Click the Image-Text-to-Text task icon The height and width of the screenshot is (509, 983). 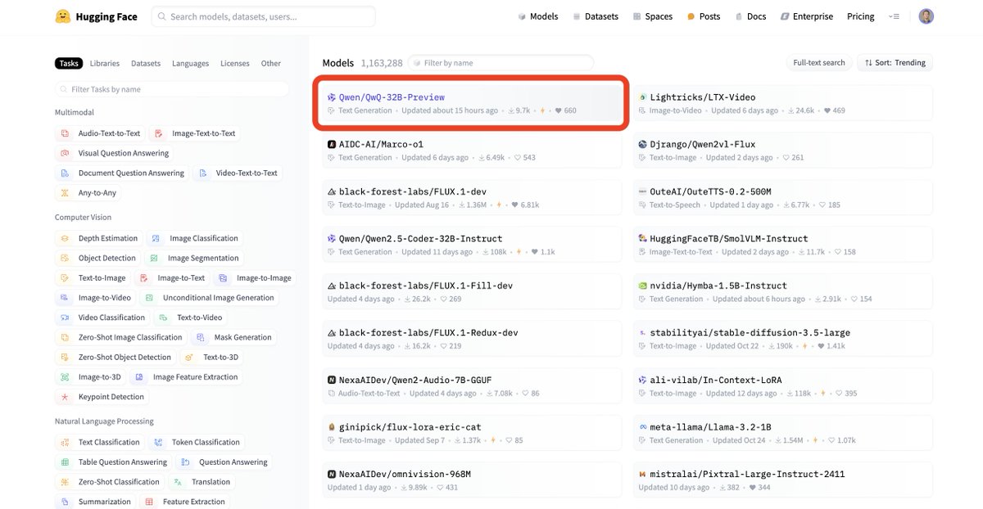[x=159, y=133]
